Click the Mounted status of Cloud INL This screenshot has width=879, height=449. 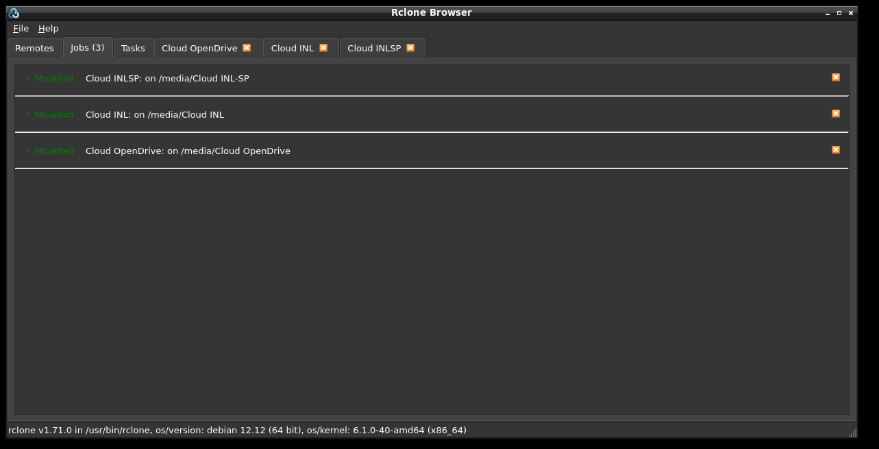[54, 114]
